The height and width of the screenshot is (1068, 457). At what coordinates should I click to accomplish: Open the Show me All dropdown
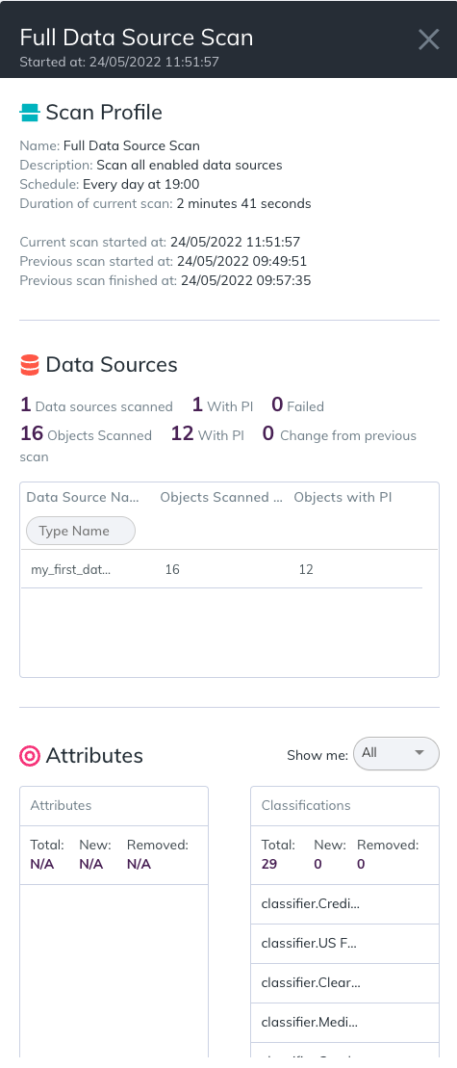396,753
